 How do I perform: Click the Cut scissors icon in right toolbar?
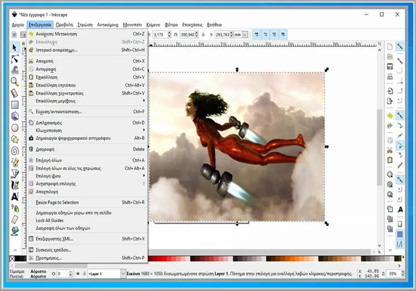tap(390, 150)
